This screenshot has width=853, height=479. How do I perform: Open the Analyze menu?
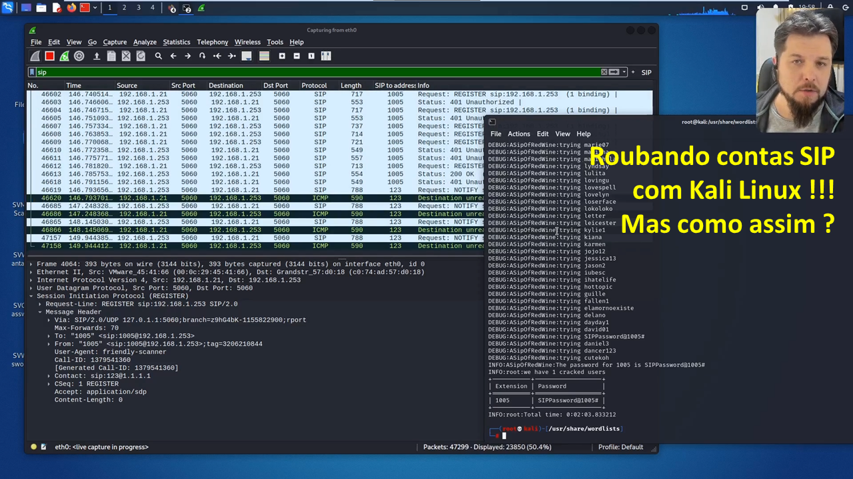coord(145,42)
